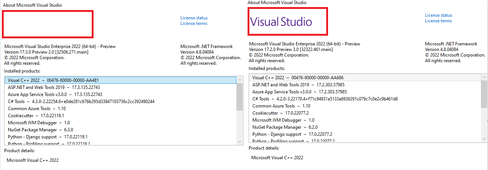Select Azure App Service Tools v3.0.0 17.3.135.22743 row
488x170 pixels.
coord(120,94)
